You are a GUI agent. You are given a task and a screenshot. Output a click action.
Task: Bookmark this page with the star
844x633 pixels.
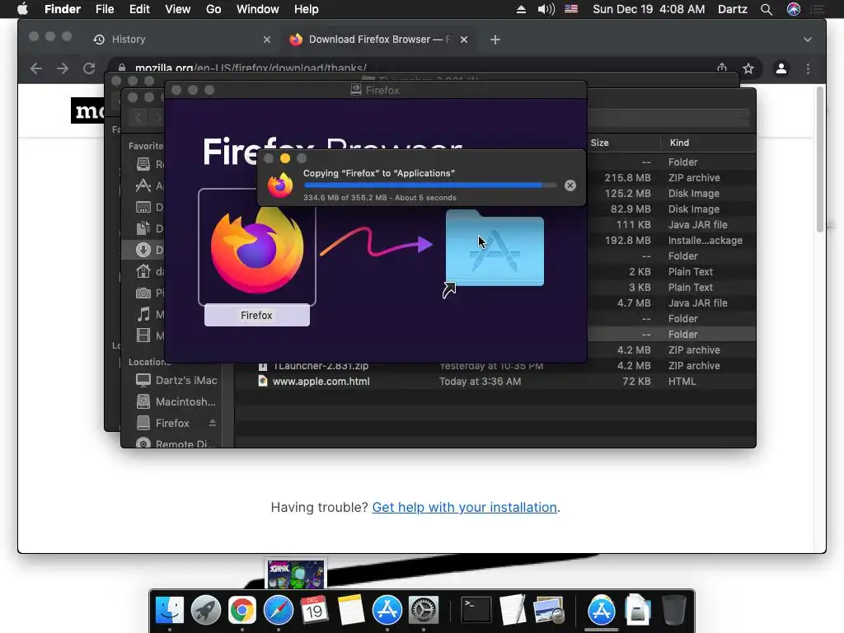click(x=748, y=68)
